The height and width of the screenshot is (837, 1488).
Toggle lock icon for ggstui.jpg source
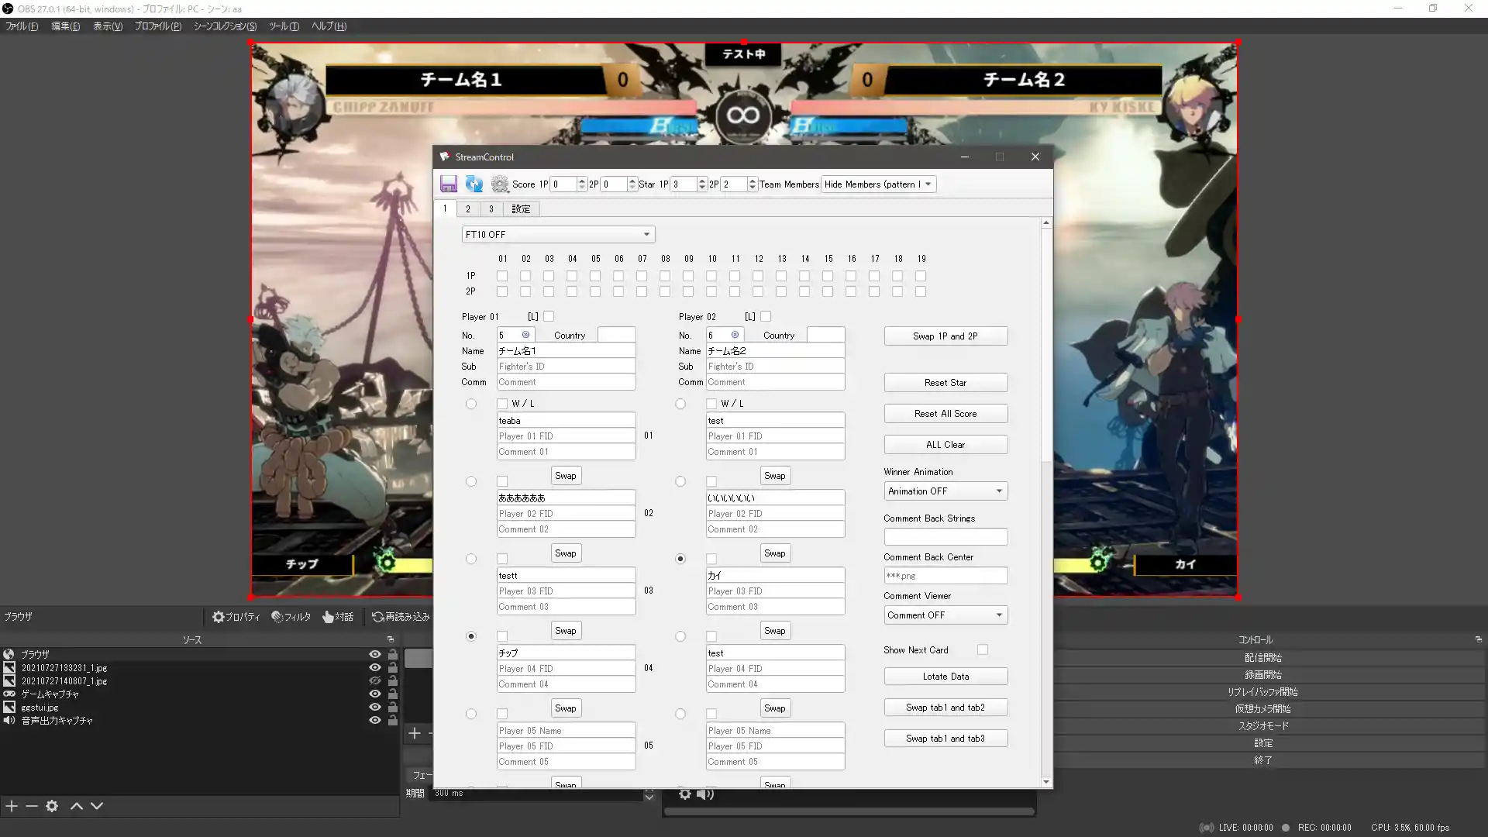(x=393, y=707)
